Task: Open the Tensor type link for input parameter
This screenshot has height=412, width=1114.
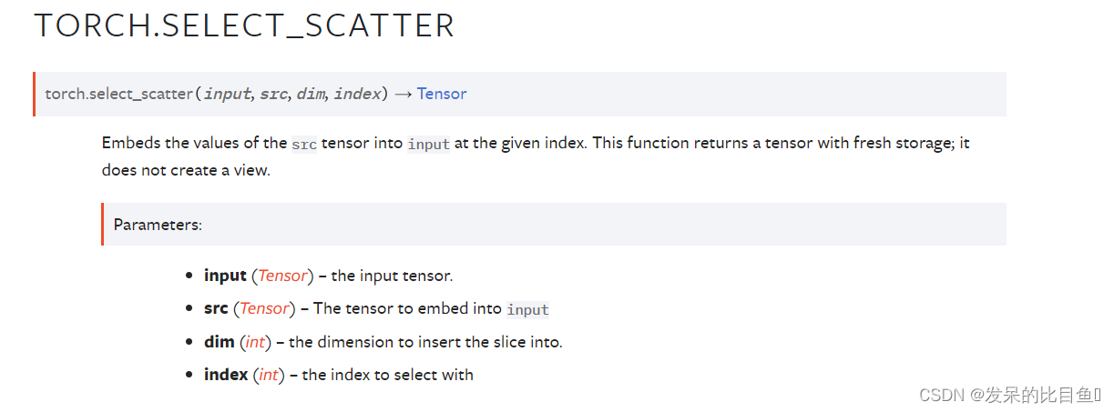Action: pyautogui.click(x=283, y=276)
